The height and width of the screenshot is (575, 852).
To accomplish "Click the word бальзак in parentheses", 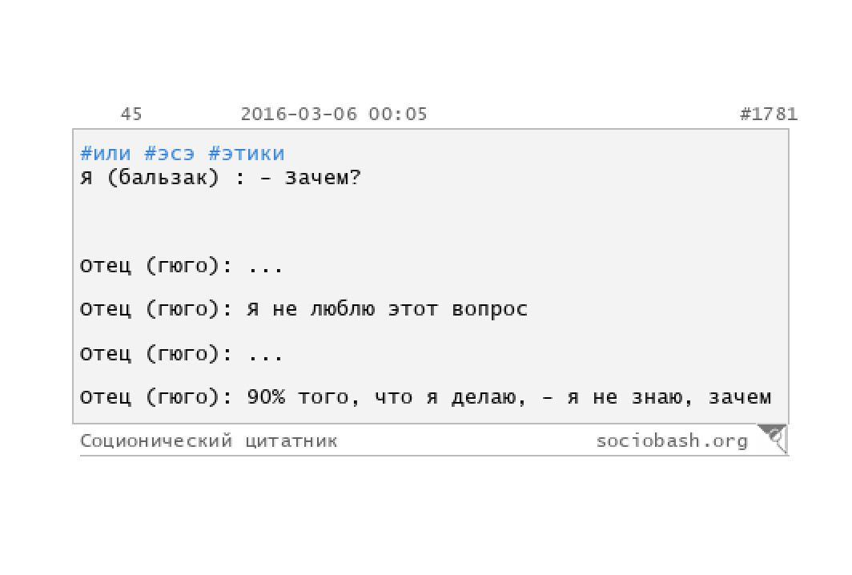I will [163, 178].
